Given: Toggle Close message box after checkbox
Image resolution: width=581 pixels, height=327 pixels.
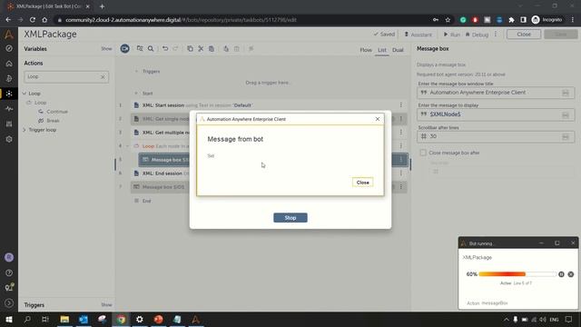Looking at the screenshot, I should click(423, 153).
